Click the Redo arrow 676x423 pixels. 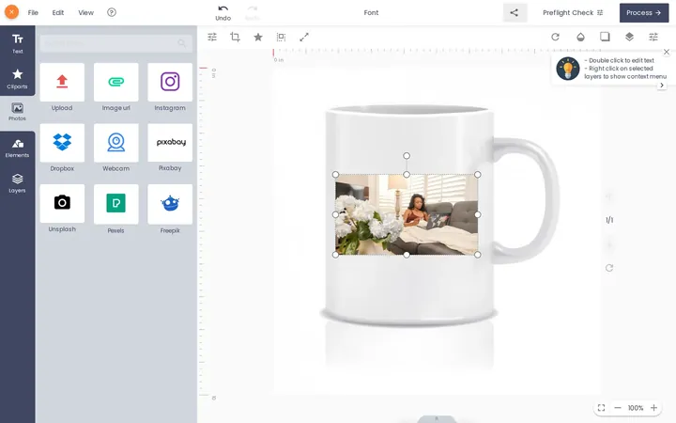pos(253,12)
